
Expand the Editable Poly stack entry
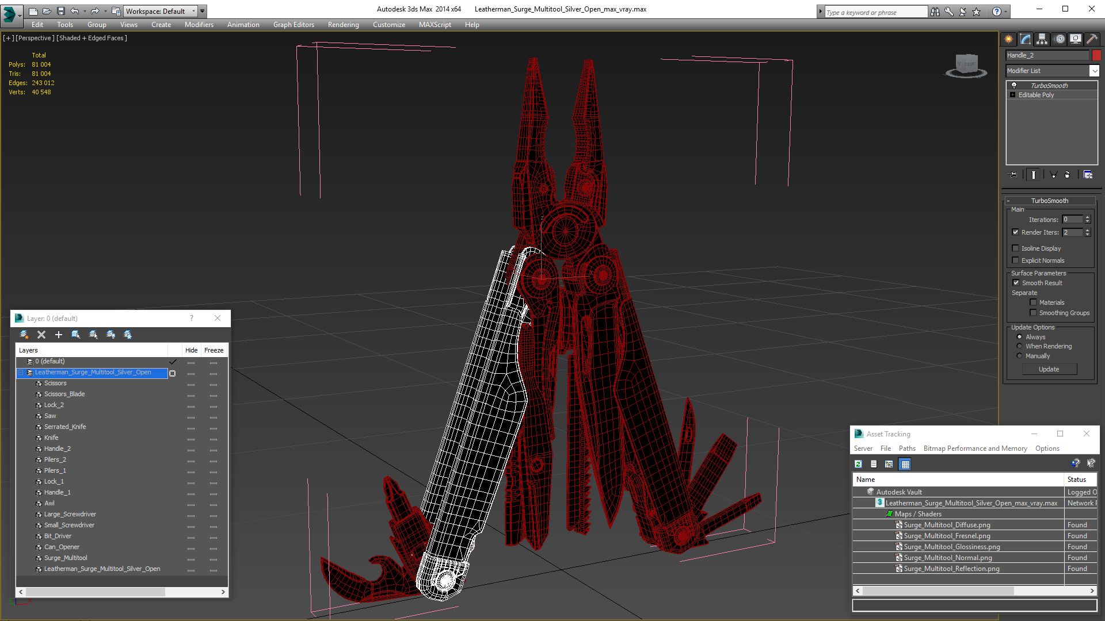click(x=1013, y=95)
